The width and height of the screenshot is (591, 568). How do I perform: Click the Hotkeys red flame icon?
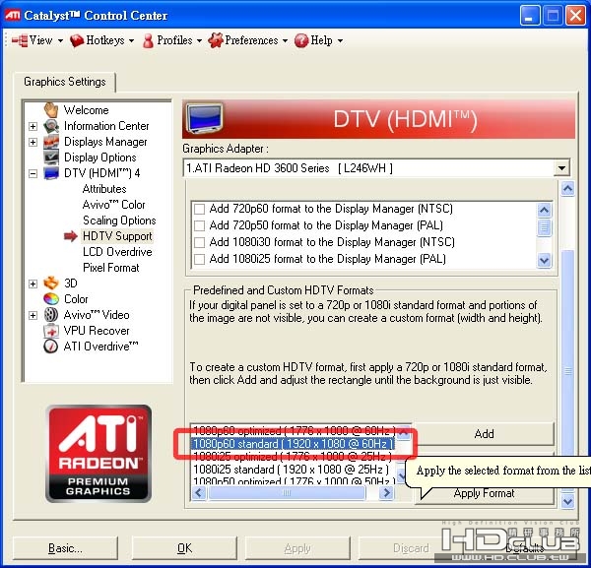(77, 40)
